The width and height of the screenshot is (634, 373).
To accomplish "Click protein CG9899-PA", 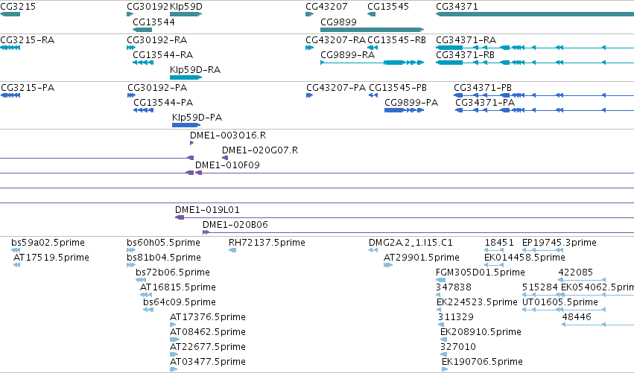I will point(411,103).
